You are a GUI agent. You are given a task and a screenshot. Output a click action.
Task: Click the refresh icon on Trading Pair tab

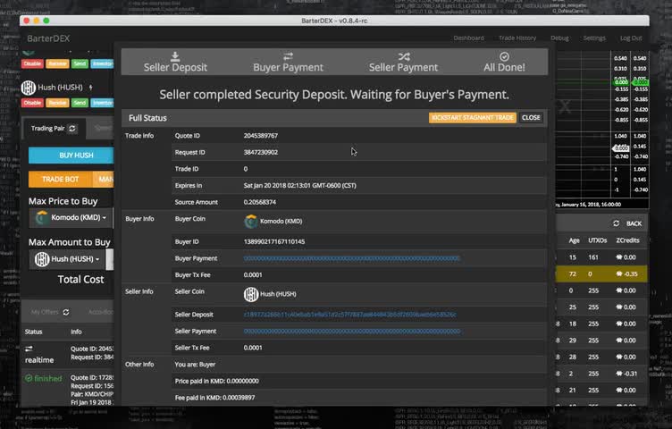72,129
